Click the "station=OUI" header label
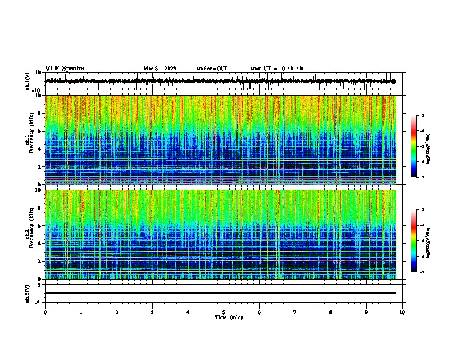This screenshot has width=453, height=350. click(212, 69)
